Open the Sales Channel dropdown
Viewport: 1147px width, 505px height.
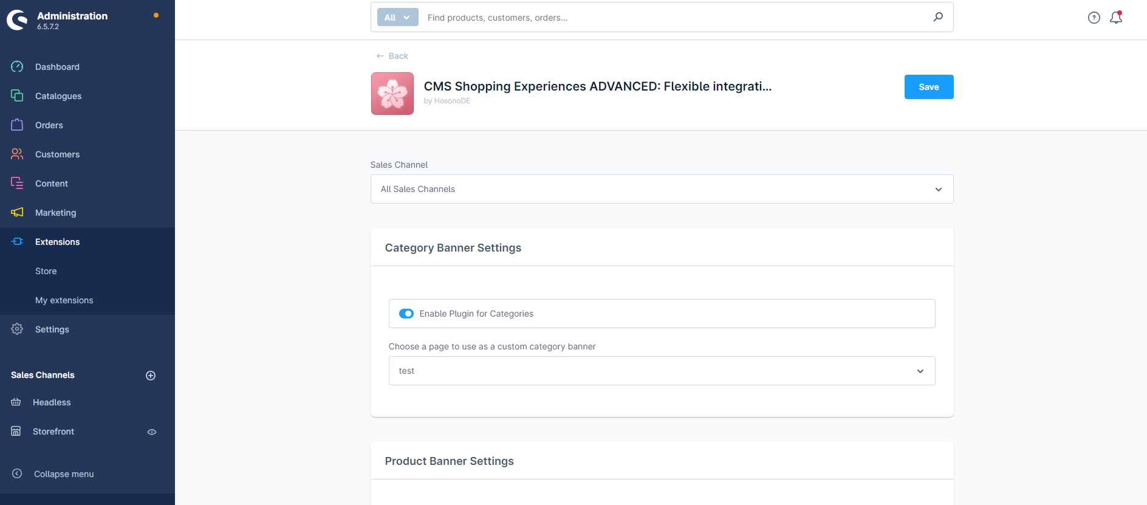point(662,189)
